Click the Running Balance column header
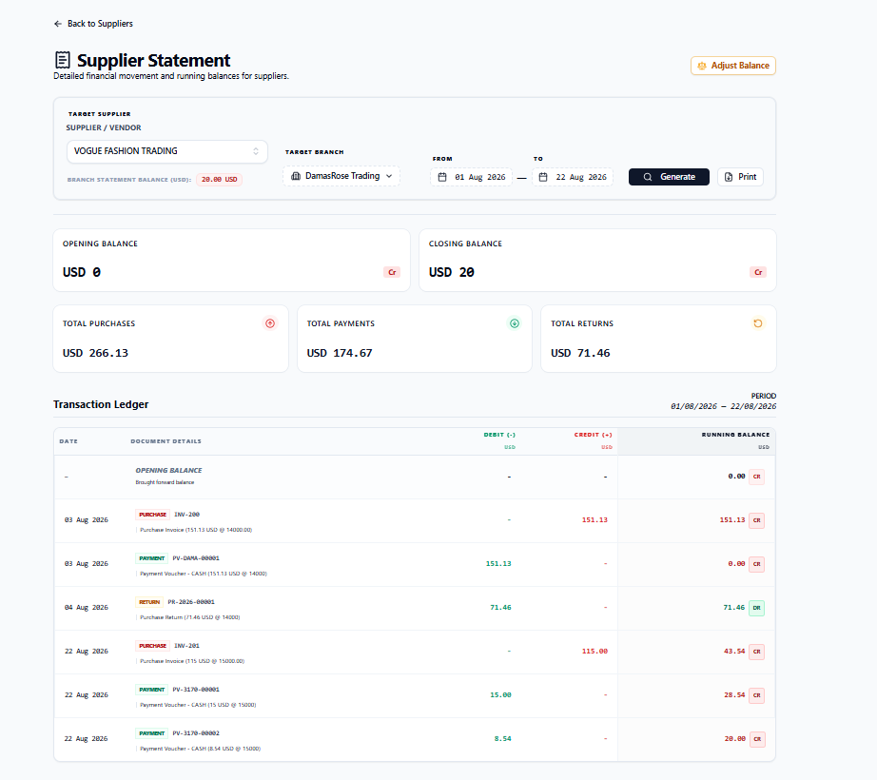Image resolution: width=877 pixels, height=780 pixels. click(x=735, y=435)
